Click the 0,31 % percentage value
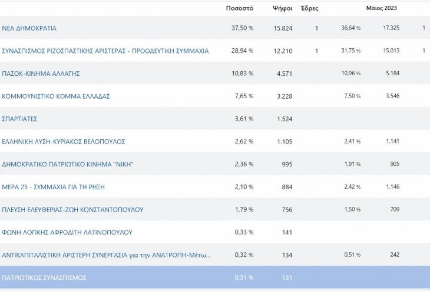The image size is (430, 291). (x=244, y=277)
